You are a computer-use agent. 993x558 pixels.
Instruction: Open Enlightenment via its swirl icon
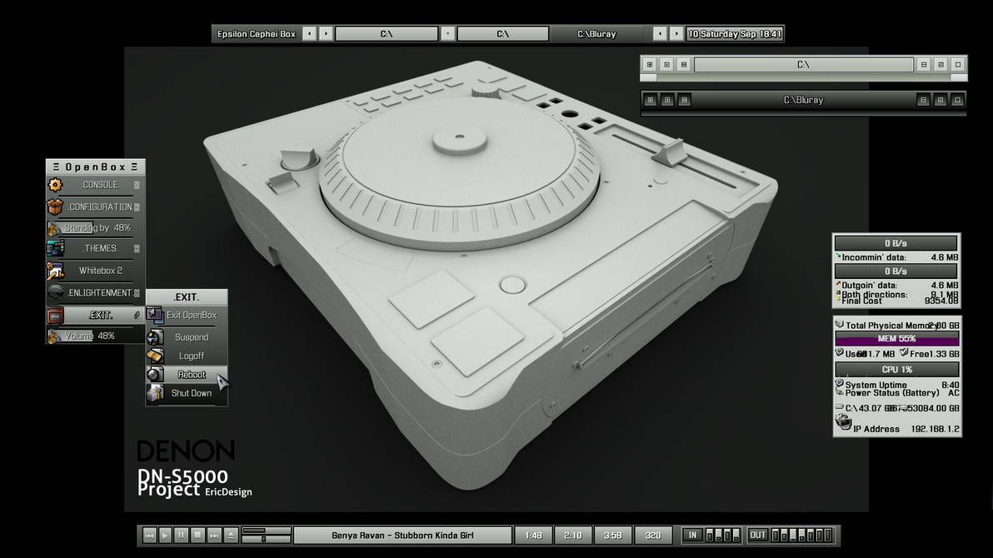(x=55, y=291)
